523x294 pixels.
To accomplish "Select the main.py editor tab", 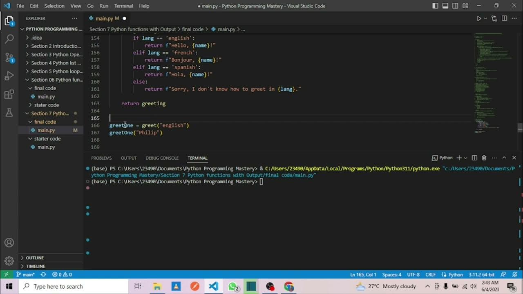I will (x=108, y=18).
